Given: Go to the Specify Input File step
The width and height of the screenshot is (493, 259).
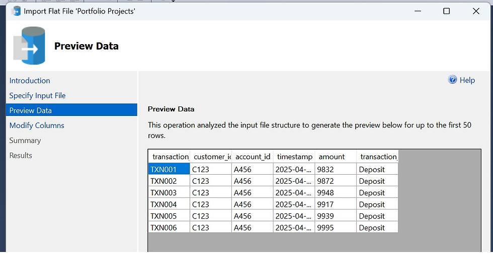Looking at the screenshot, I should coord(37,96).
